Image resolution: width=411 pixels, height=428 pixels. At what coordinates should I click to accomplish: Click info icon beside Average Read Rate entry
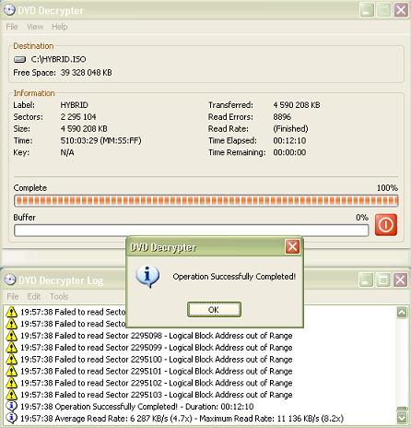[x=11, y=418]
